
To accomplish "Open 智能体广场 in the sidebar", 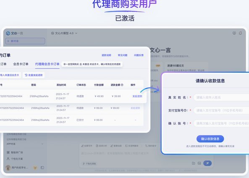I will click(x=15, y=152).
